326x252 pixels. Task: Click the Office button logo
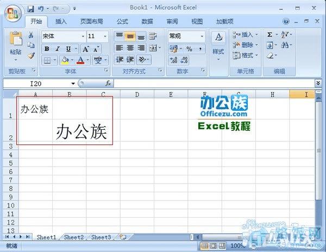[13, 13]
